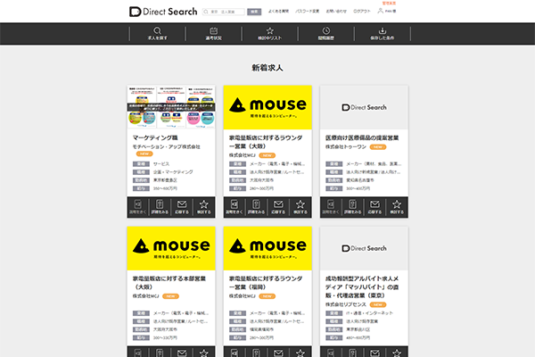This screenshot has width=535, height=357.
Task: Click 詳細をみる on the マーケティング職 card
Action: coord(160,207)
